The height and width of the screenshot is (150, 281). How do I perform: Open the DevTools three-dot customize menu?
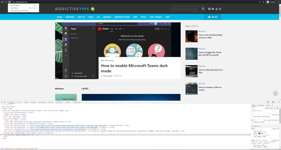(276, 102)
